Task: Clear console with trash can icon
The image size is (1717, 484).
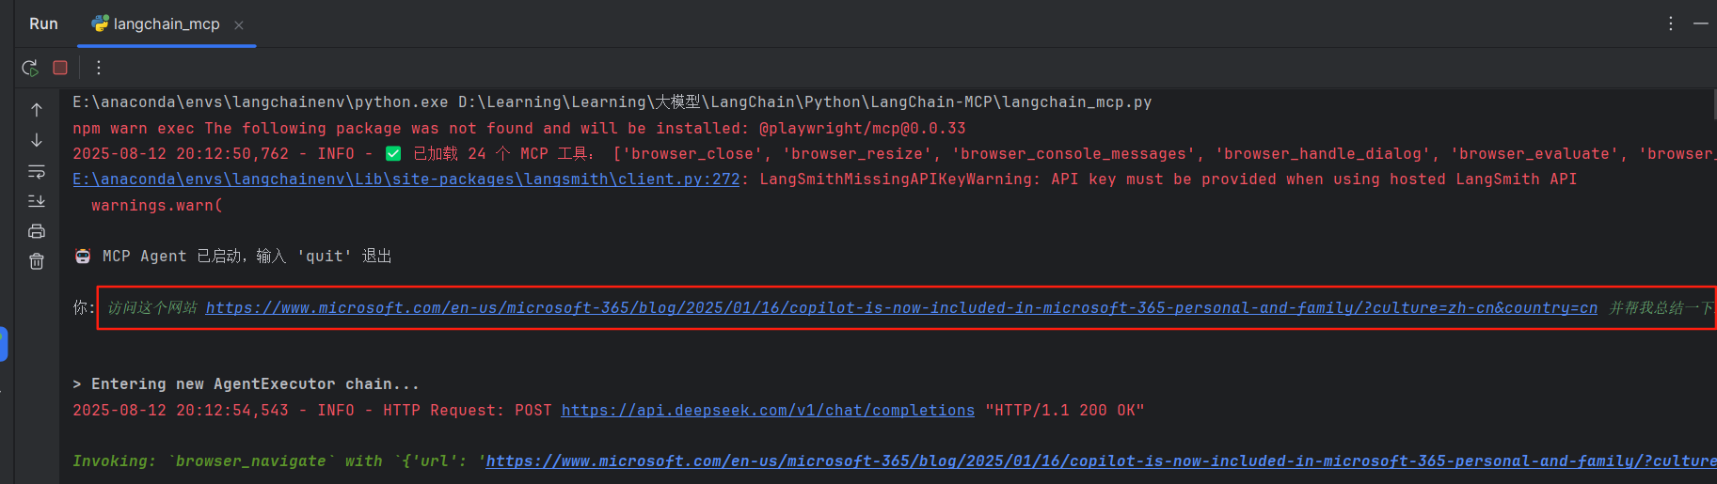Action: 37,261
